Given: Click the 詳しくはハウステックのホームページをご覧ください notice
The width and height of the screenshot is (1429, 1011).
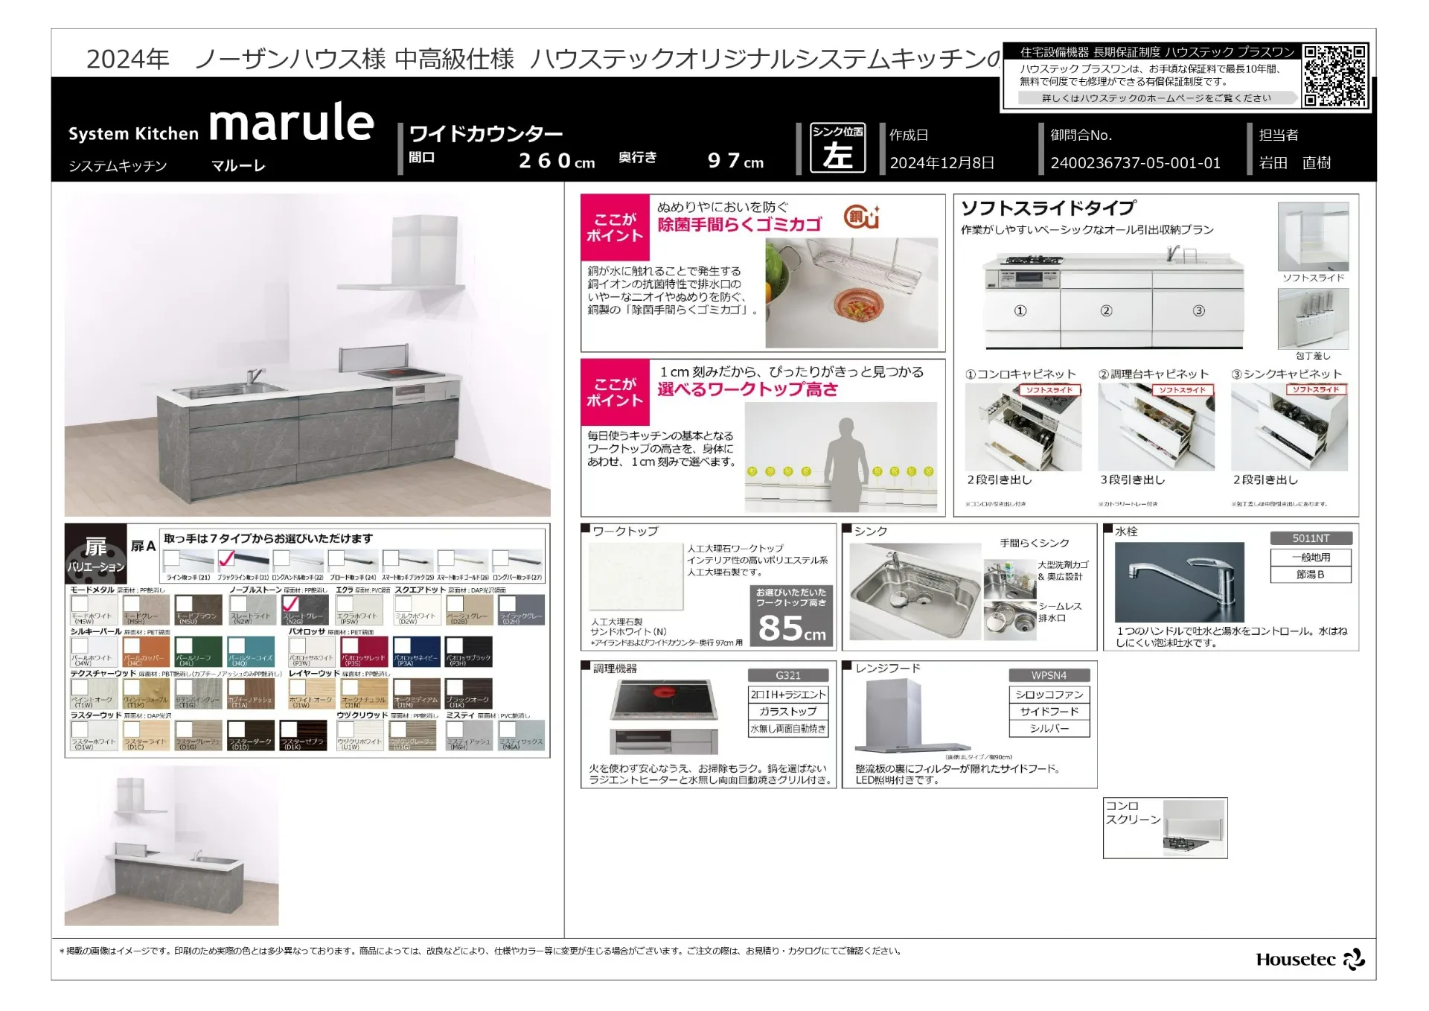Looking at the screenshot, I should [x=1156, y=98].
